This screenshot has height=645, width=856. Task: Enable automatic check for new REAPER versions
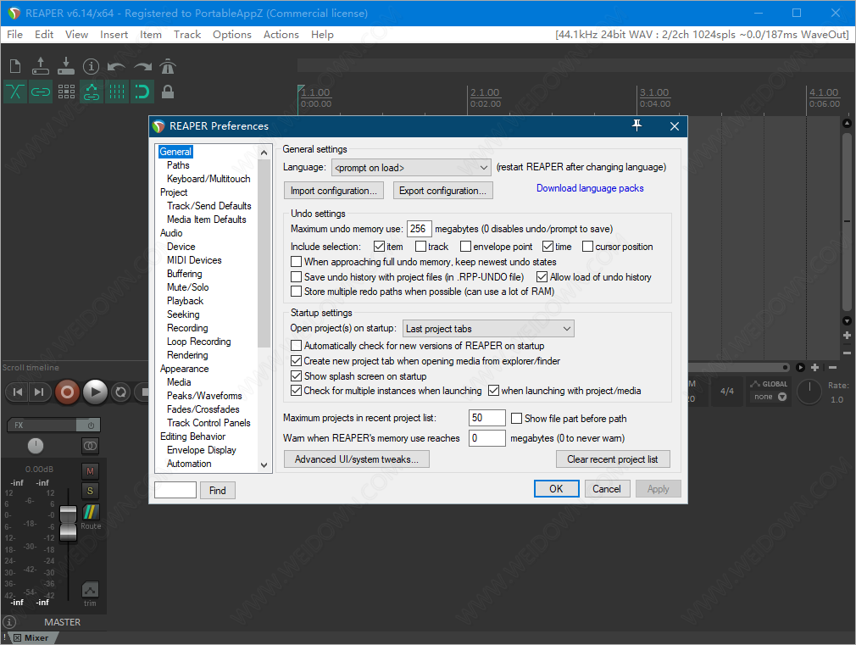pos(297,345)
